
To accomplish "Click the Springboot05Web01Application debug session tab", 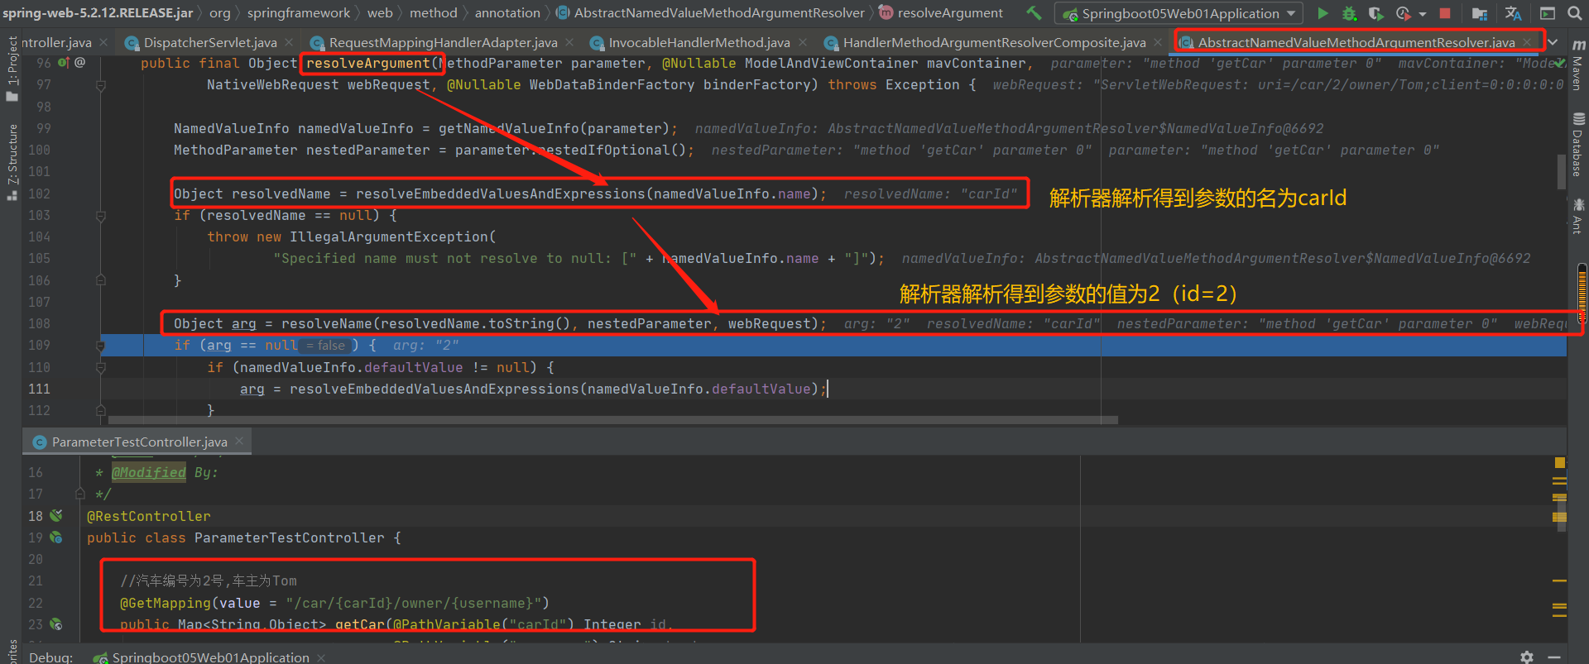I will click(210, 657).
